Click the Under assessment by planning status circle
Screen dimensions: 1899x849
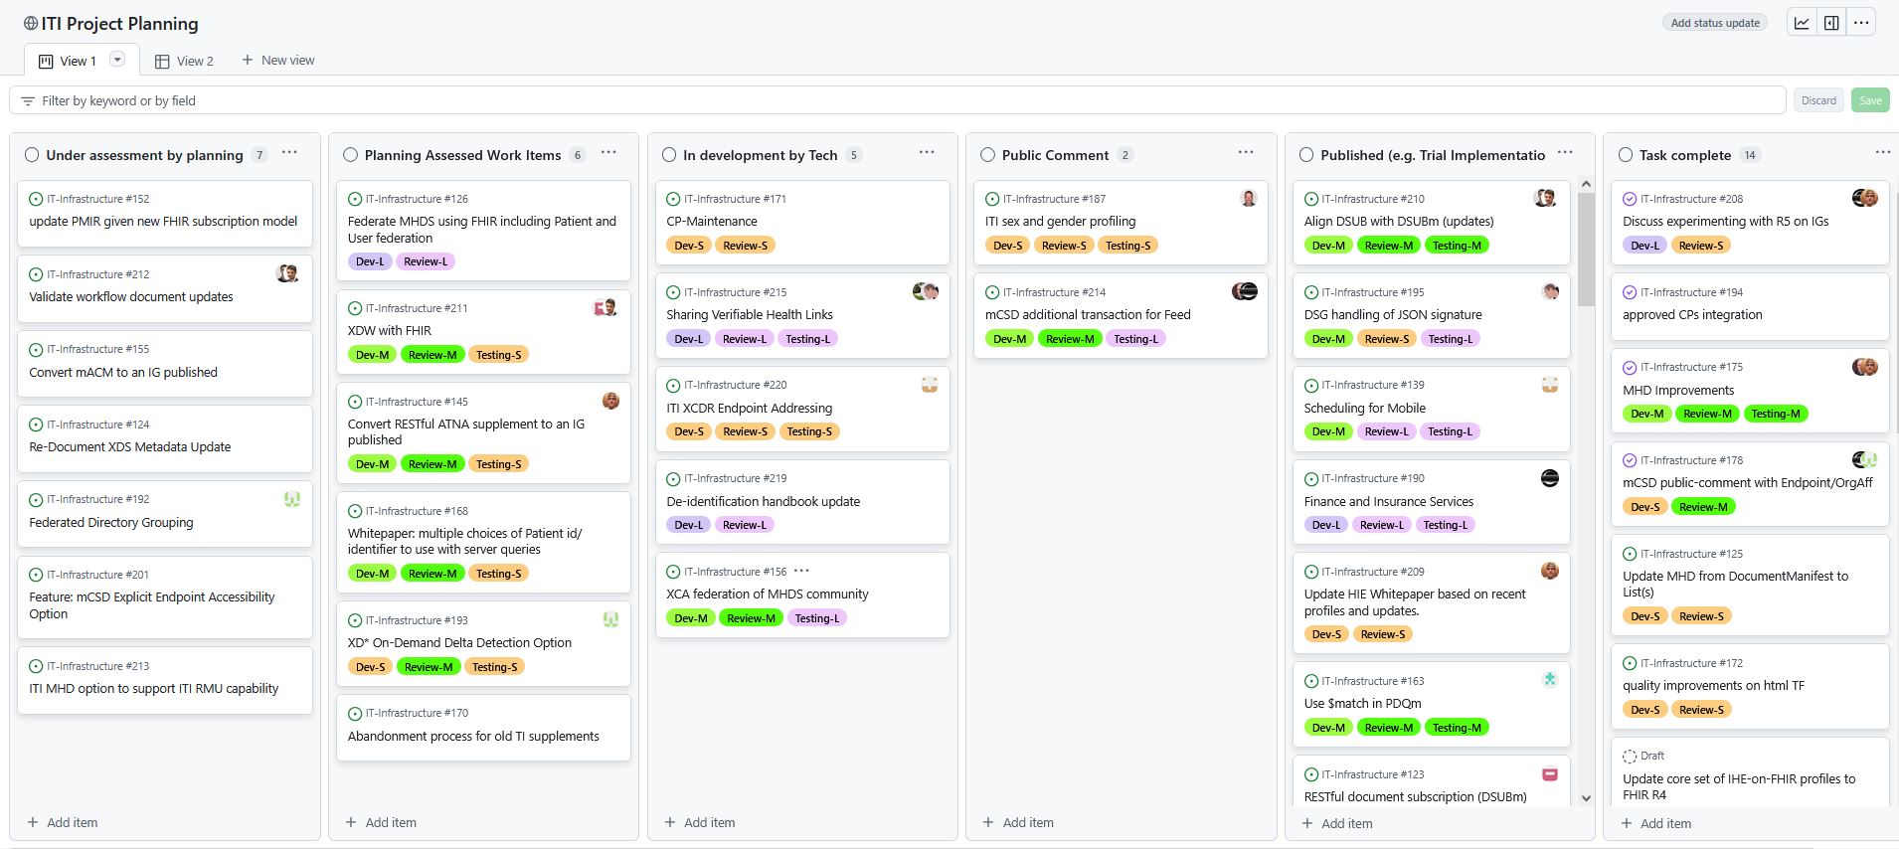[32, 155]
